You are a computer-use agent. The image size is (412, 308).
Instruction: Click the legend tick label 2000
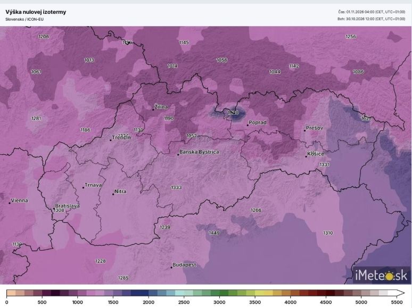coord(149,303)
